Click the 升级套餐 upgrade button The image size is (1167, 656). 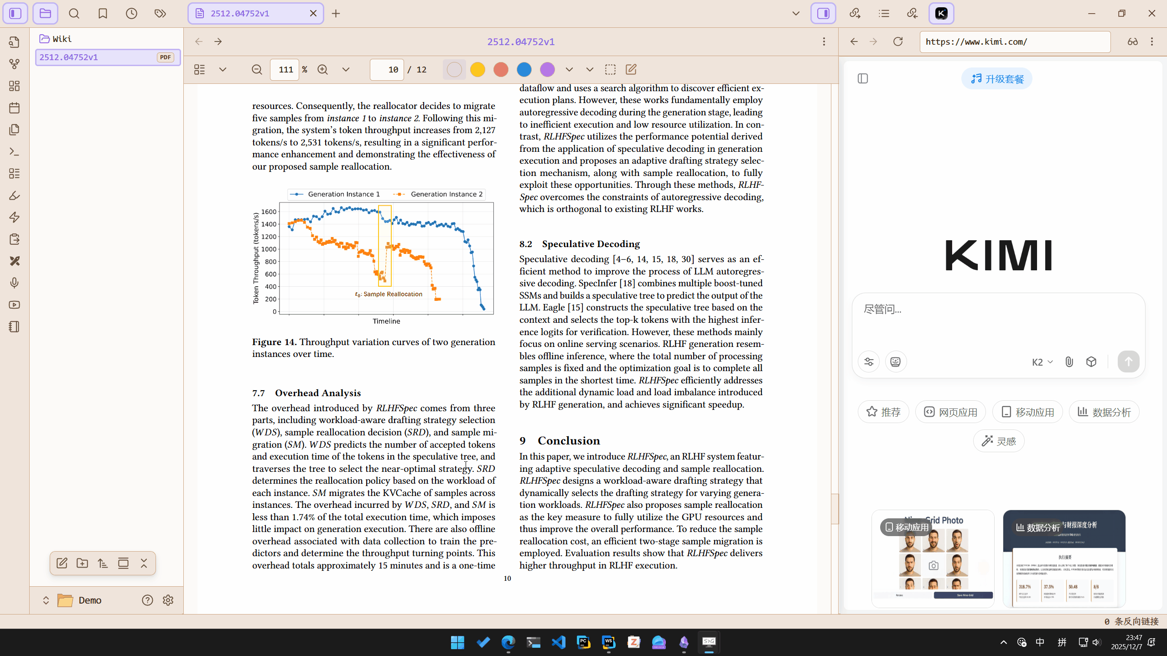(x=997, y=79)
